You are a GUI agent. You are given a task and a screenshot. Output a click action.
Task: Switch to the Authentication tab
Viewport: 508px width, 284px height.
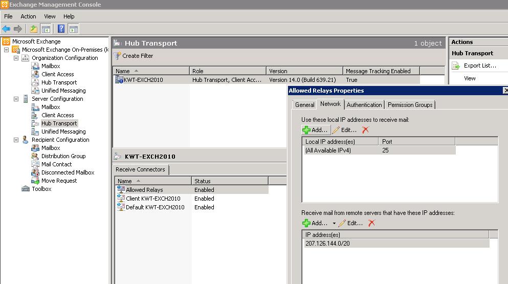coord(364,105)
